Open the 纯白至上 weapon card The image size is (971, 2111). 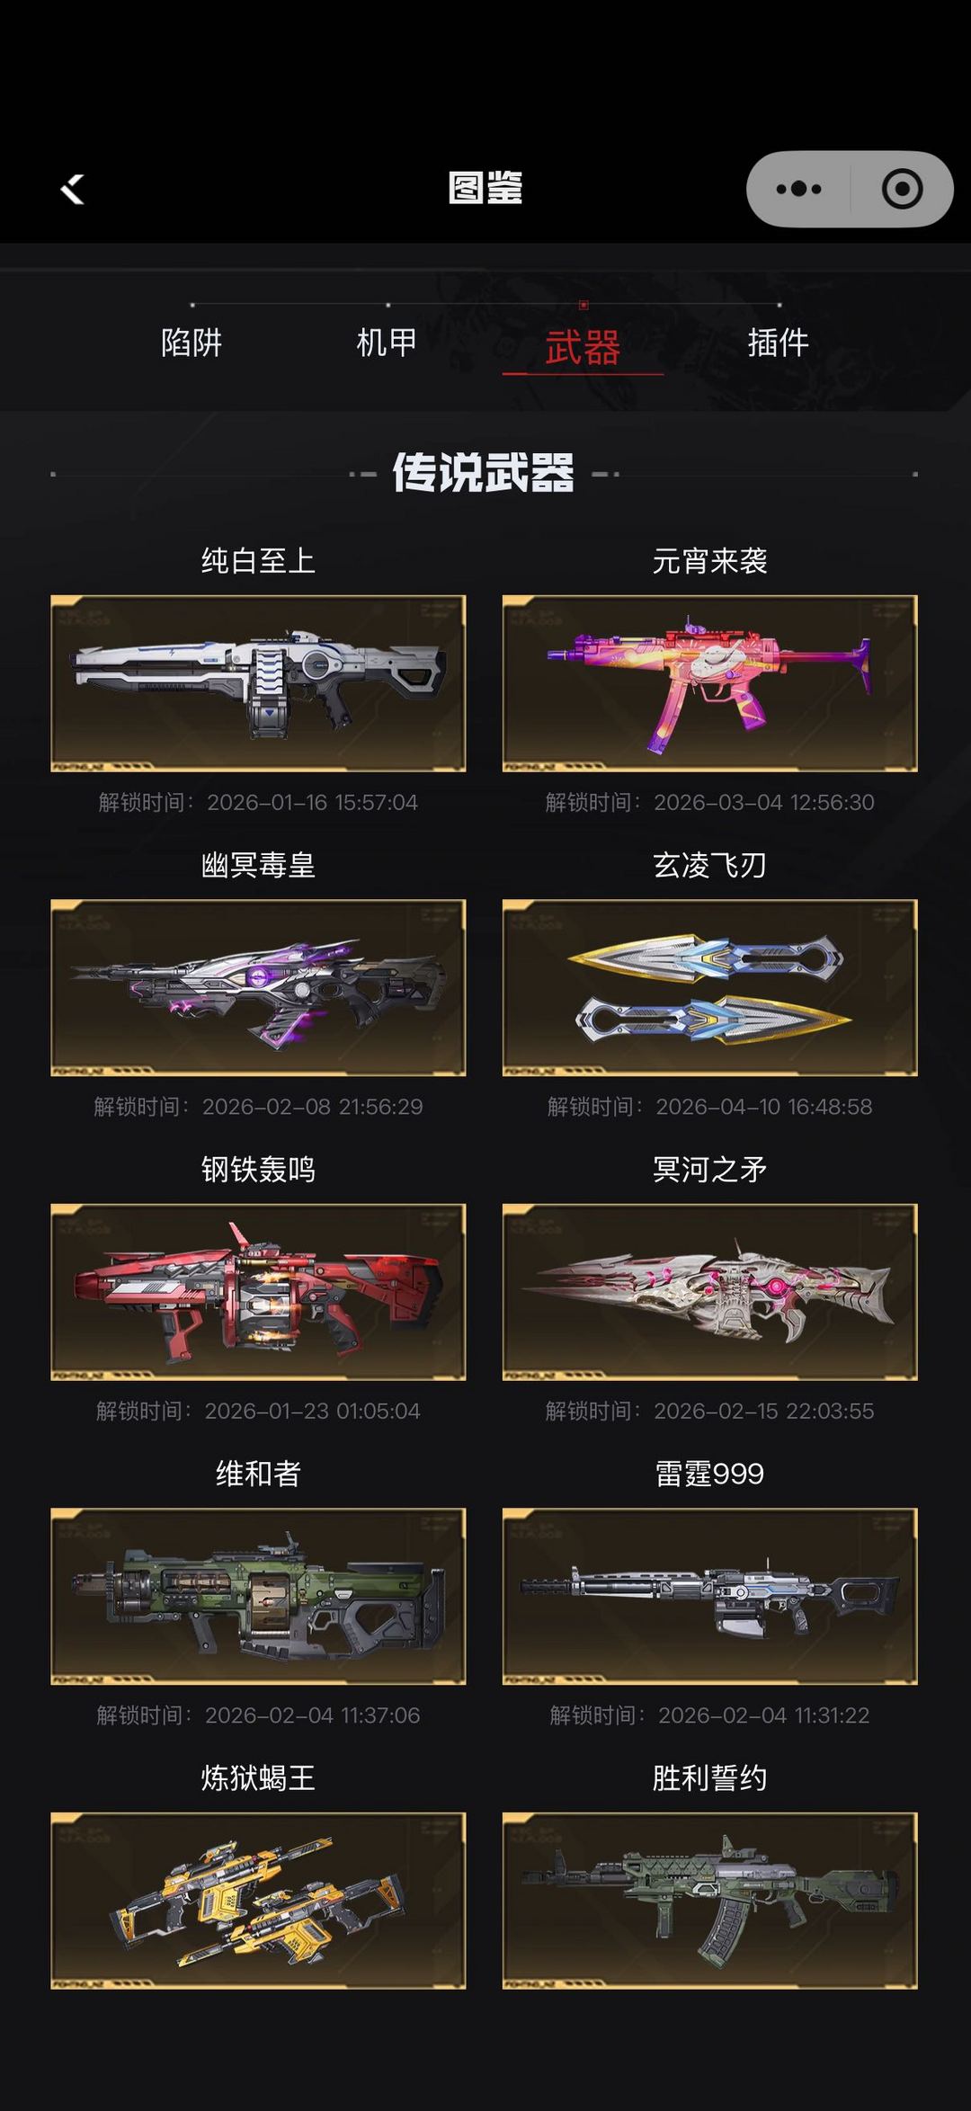[258, 683]
